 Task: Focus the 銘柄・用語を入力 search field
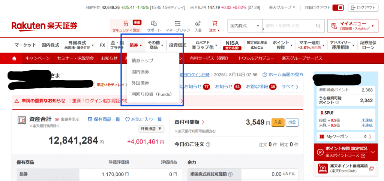click(x=289, y=26)
